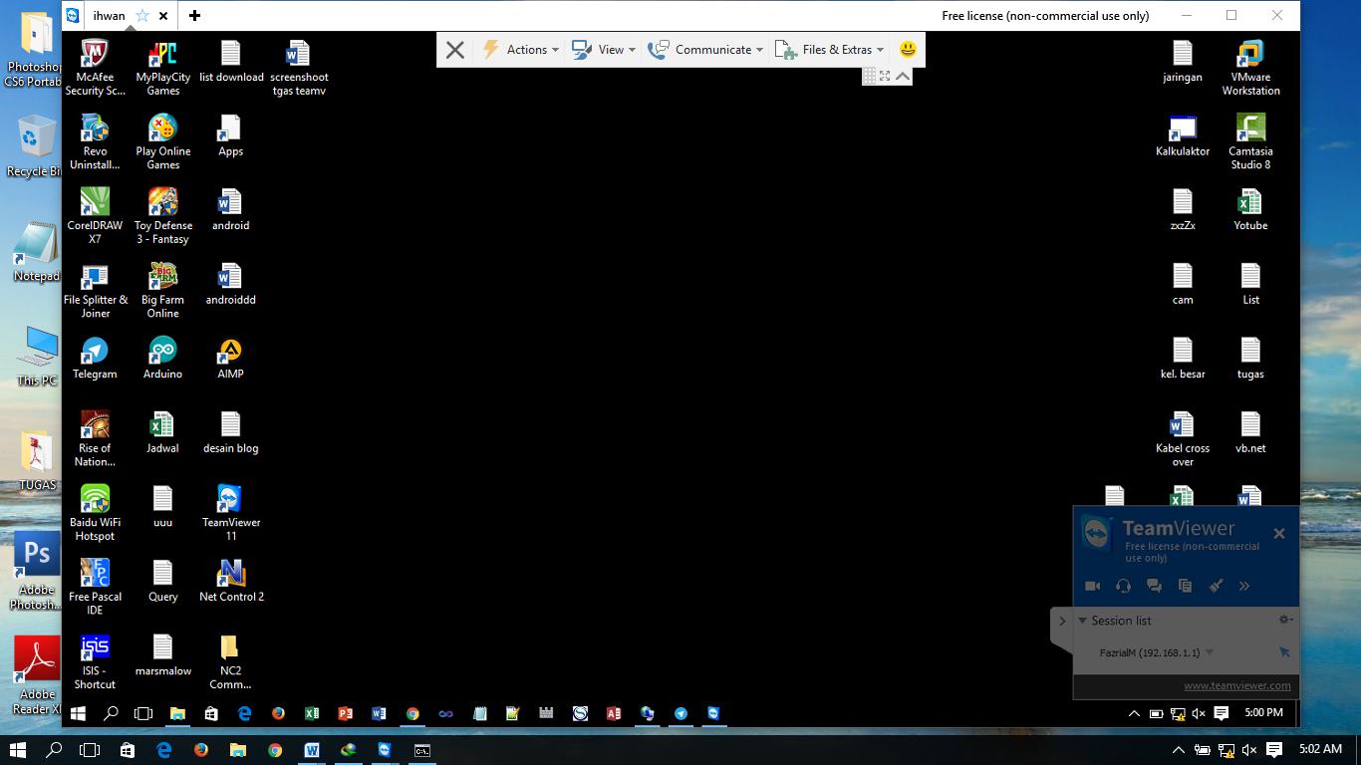Close the remote session with toolbar X

click(455, 50)
